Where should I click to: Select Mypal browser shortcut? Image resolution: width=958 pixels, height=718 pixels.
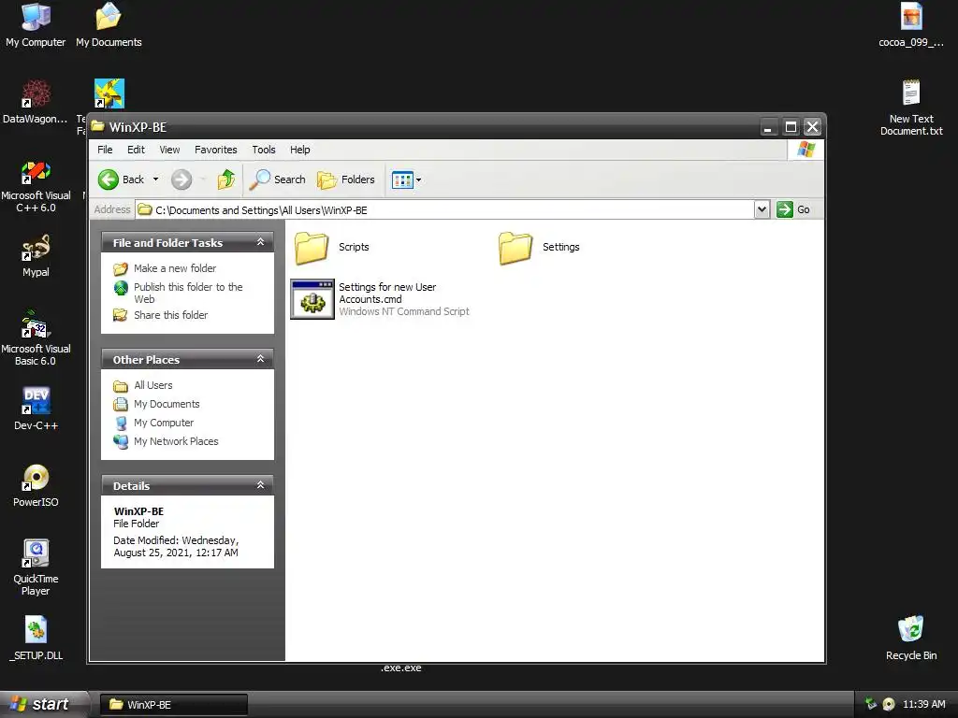pyautogui.click(x=36, y=256)
